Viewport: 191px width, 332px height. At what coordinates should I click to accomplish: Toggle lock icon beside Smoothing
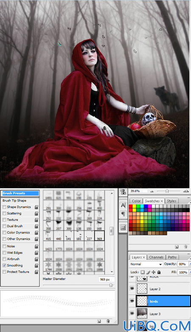[x=37, y=265]
